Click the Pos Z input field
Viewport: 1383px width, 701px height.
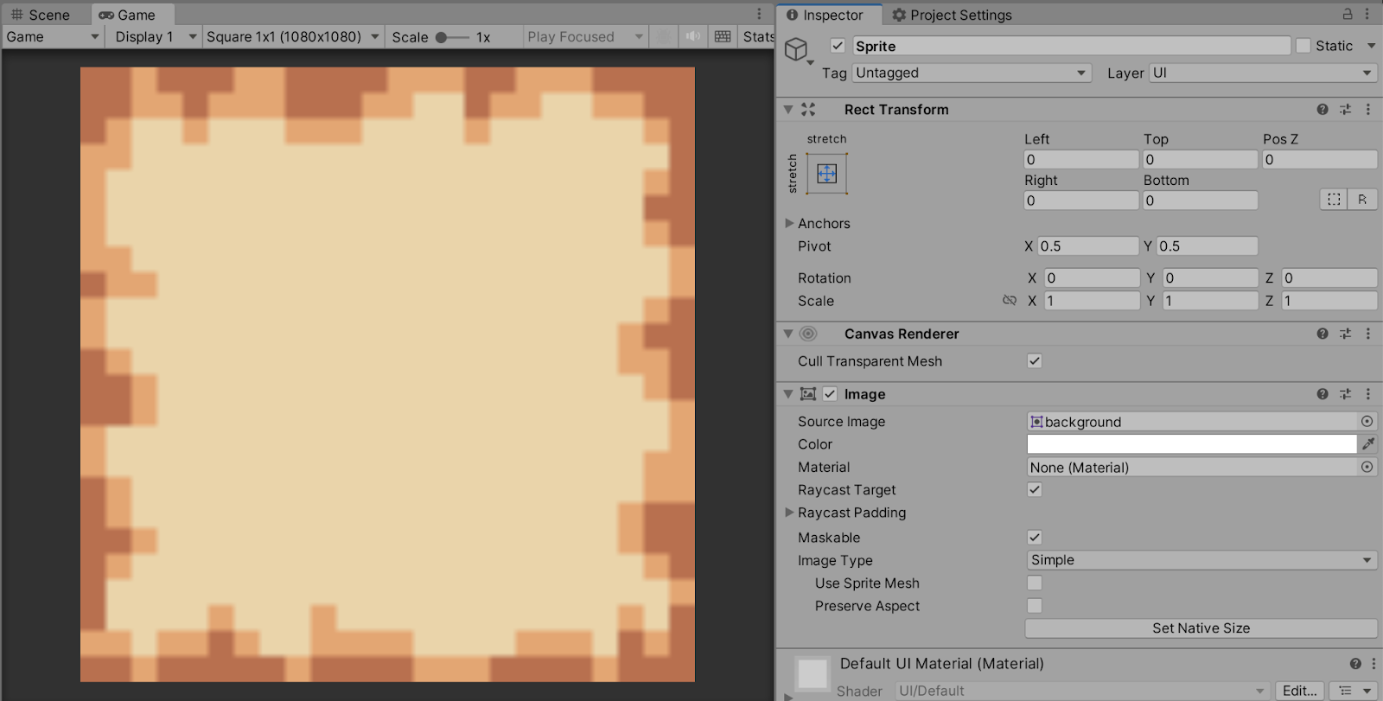tap(1320, 159)
